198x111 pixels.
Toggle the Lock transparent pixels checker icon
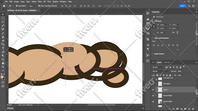(x=157, y=75)
